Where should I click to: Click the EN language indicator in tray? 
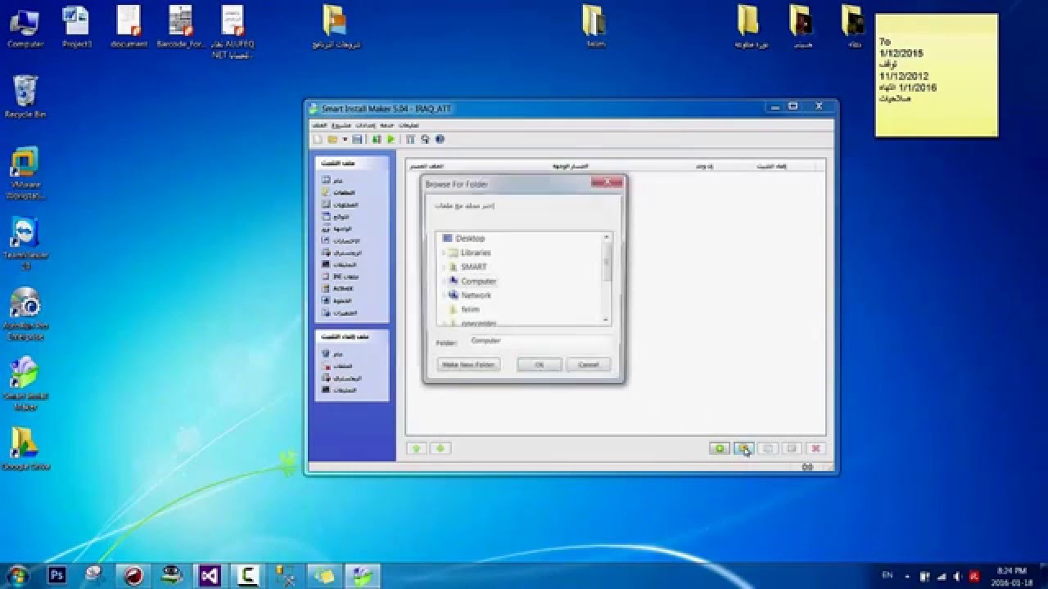[x=888, y=575]
